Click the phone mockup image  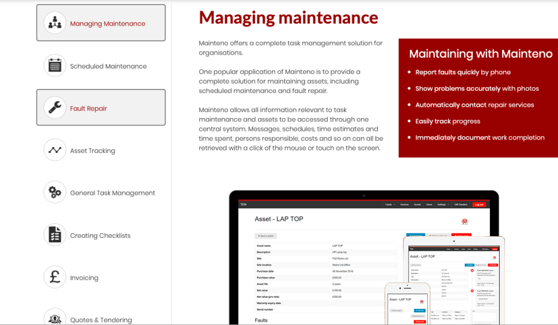[408, 303]
